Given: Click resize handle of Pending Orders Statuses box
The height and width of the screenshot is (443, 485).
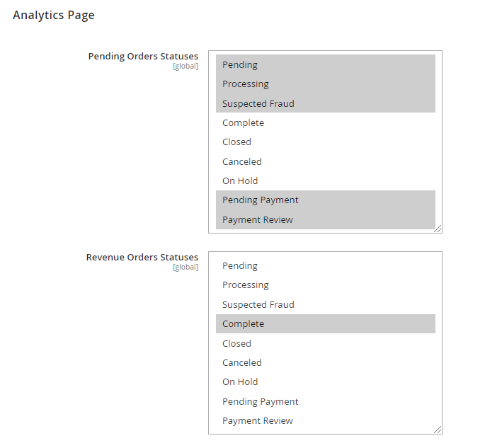Looking at the screenshot, I should click(x=438, y=229).
